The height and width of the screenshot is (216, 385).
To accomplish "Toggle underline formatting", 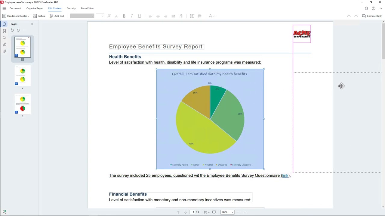I will [x=139, y=16].
